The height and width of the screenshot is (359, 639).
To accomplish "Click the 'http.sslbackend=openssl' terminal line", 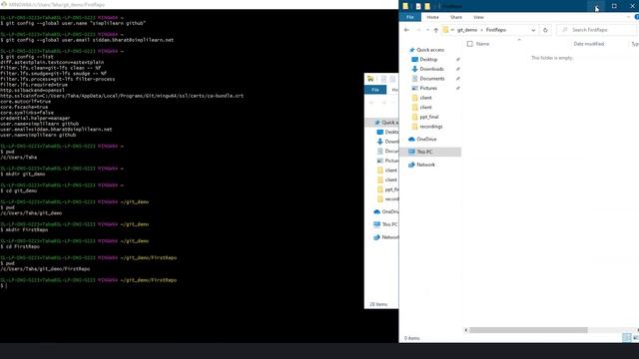I will coord(33,91).
